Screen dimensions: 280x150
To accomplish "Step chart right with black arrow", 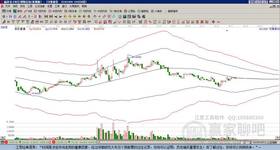I will [60, 17].
